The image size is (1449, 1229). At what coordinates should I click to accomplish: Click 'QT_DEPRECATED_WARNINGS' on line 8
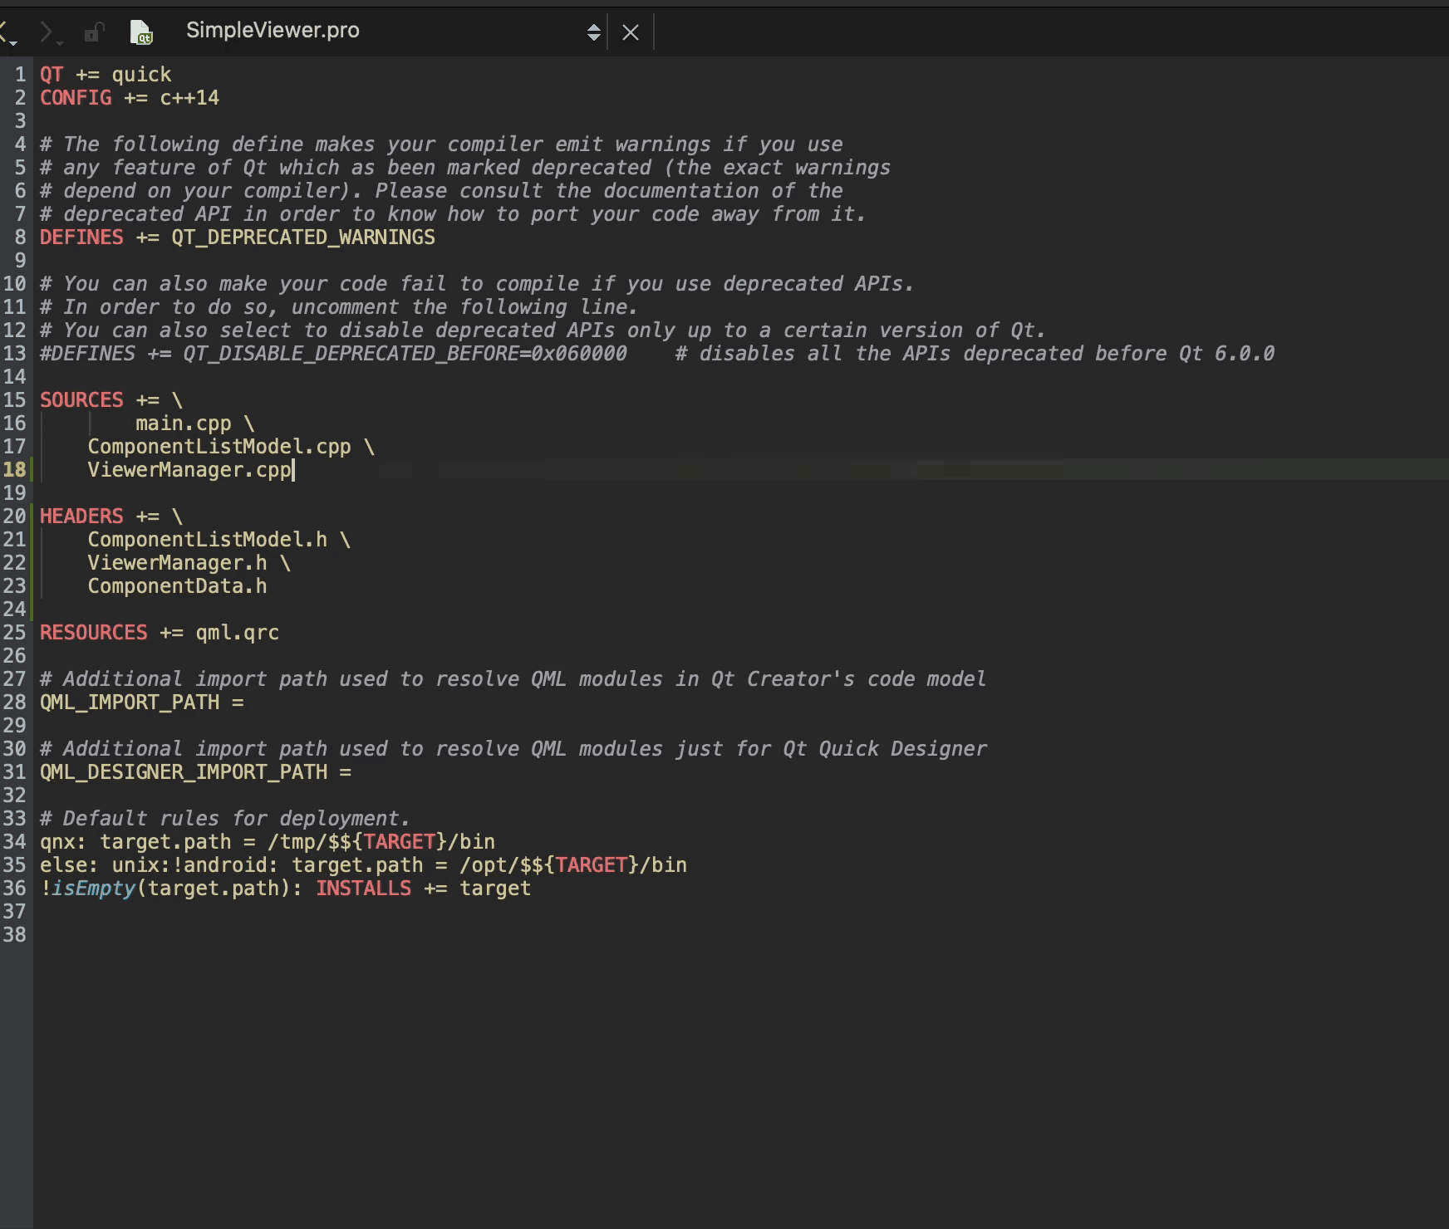tap(303, 237)
